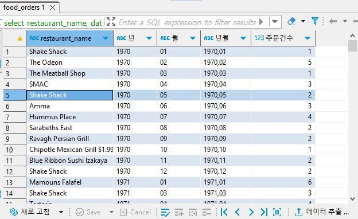Click the select SQL query text

click(53, 23)
